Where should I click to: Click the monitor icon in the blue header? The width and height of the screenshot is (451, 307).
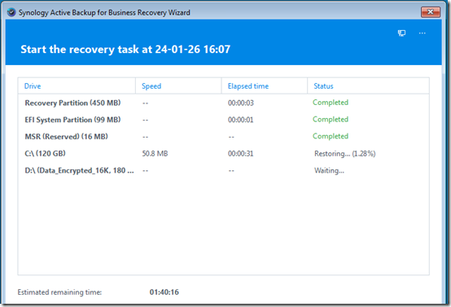(x=401, y=33)
